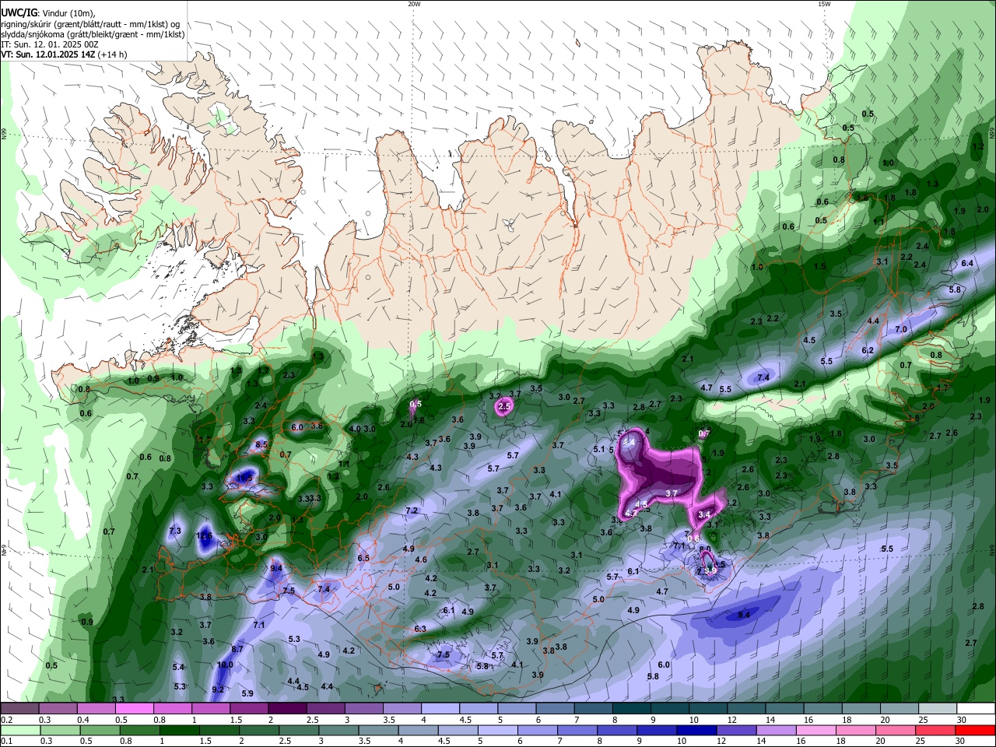
Task: Click the '7.2' precipitation value
Action: click(412, 510)
